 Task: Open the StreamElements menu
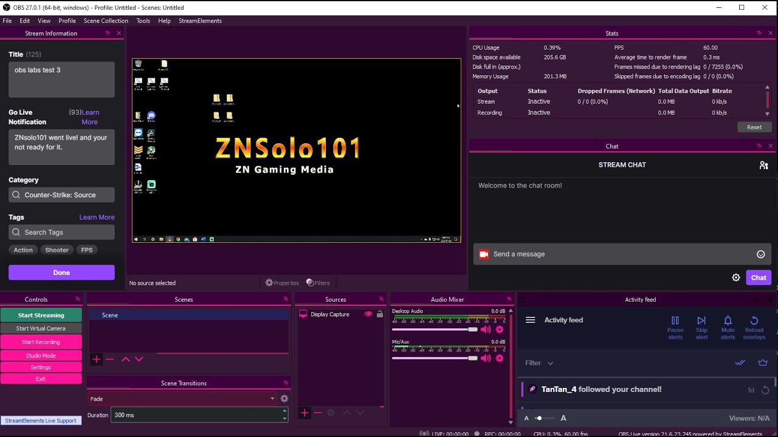(x=200, y=21)
